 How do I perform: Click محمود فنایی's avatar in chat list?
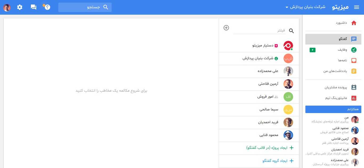(288, 135)
